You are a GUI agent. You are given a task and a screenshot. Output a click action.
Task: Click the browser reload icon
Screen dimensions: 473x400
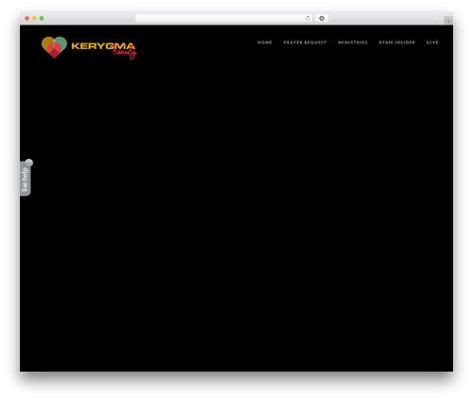pos(307,18)
